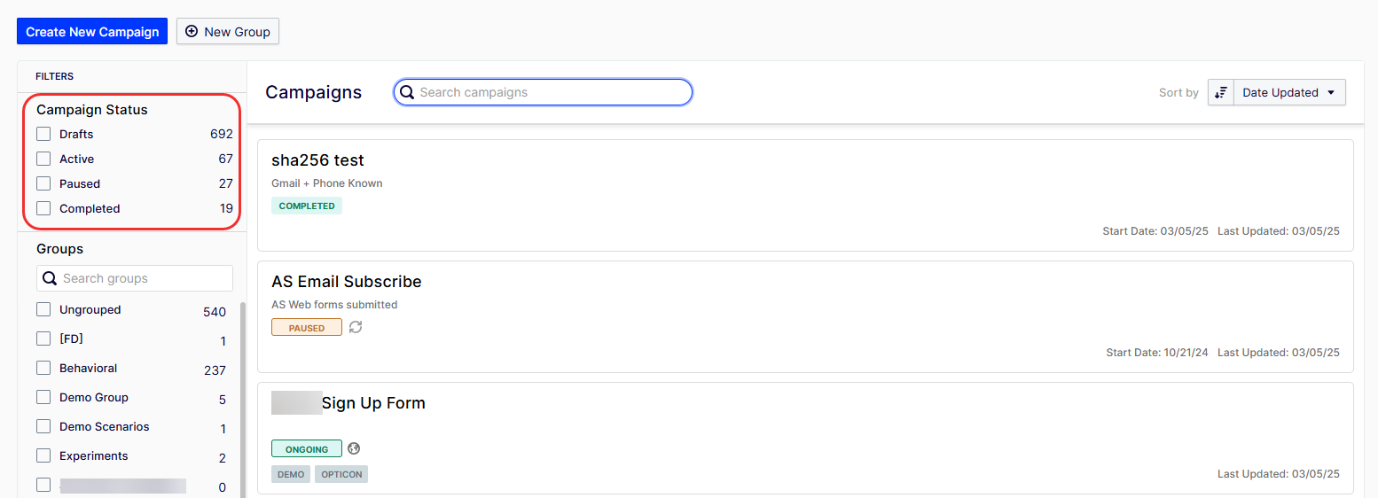Click the OPTICON tag label

click(341, 474)
